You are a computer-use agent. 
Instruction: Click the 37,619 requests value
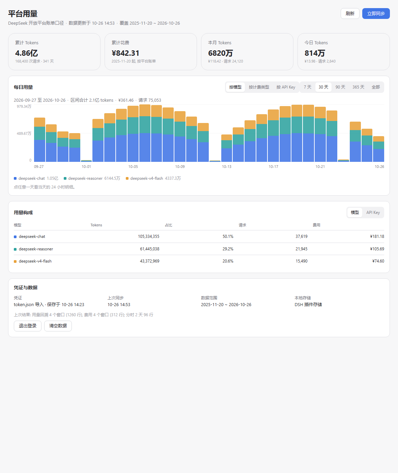pos(302,236)
